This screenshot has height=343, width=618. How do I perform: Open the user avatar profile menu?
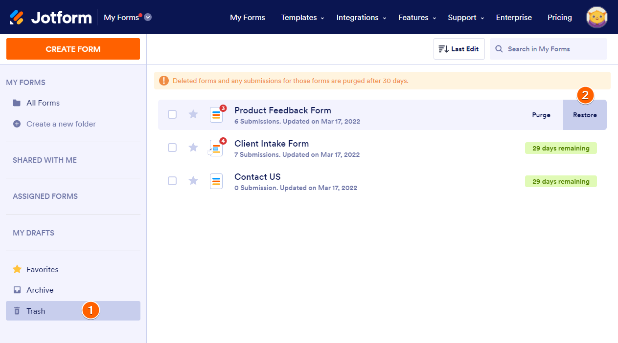[x=597, y=18]
